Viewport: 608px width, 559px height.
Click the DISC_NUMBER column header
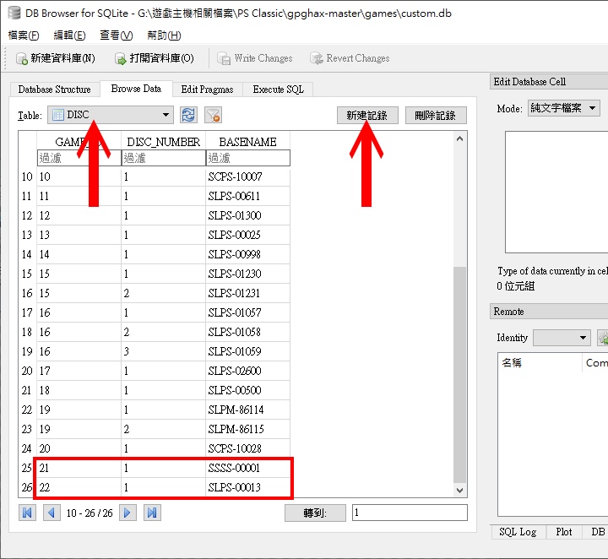164,142
